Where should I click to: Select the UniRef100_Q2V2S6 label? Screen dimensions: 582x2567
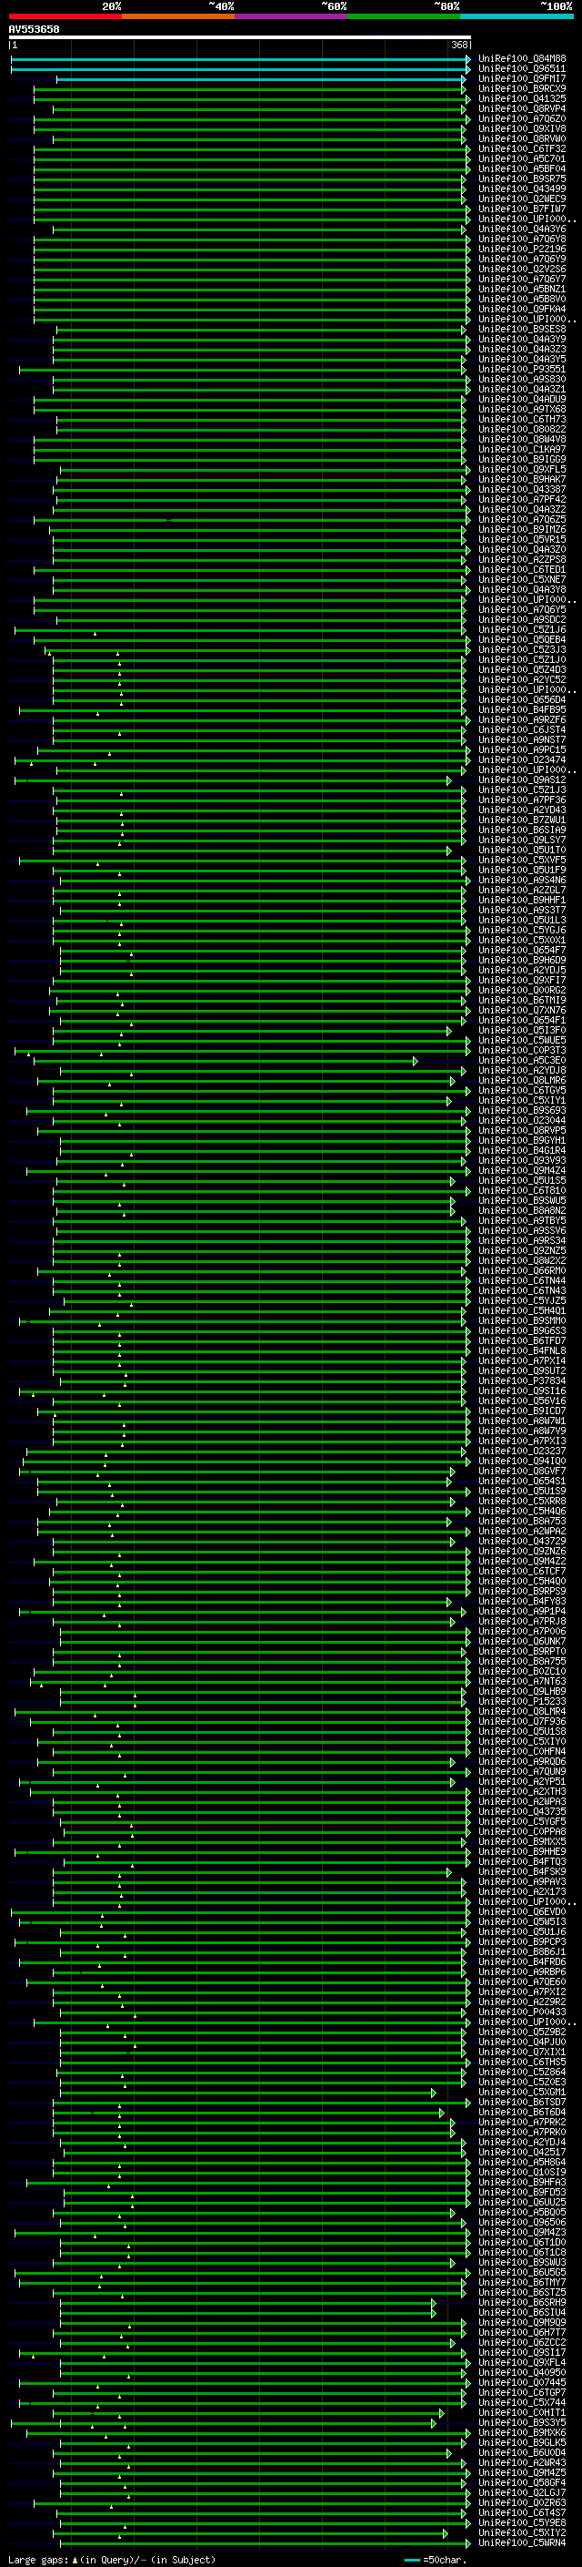522,269
